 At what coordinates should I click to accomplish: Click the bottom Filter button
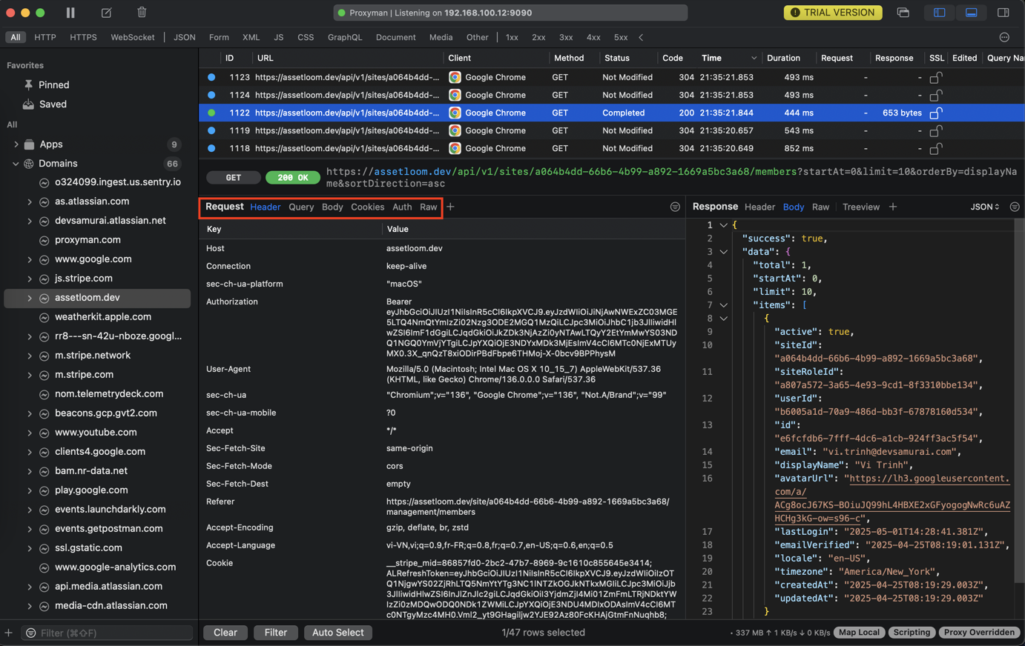click(275, 633)
